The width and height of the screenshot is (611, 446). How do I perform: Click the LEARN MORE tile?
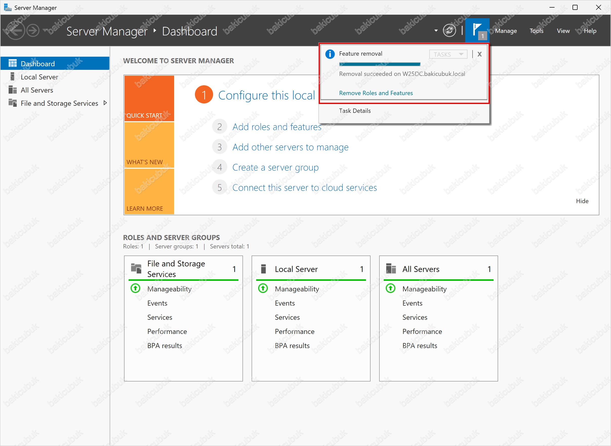(149, 192)
